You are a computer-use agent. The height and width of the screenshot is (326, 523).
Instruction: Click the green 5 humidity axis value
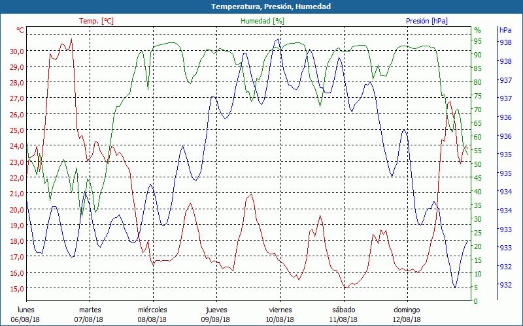click(x=476, y=288)
